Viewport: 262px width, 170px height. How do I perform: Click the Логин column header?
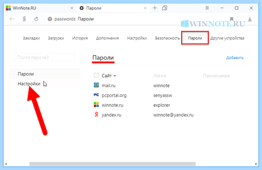coord(160,76)
